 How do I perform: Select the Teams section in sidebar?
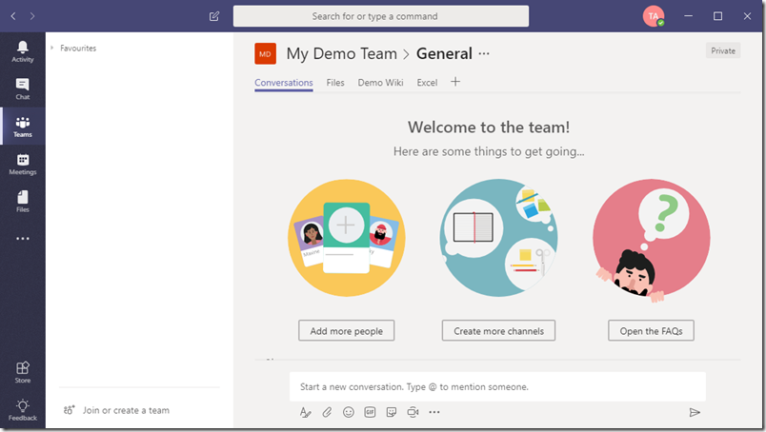pyautogui.click(x=23, y=127)
